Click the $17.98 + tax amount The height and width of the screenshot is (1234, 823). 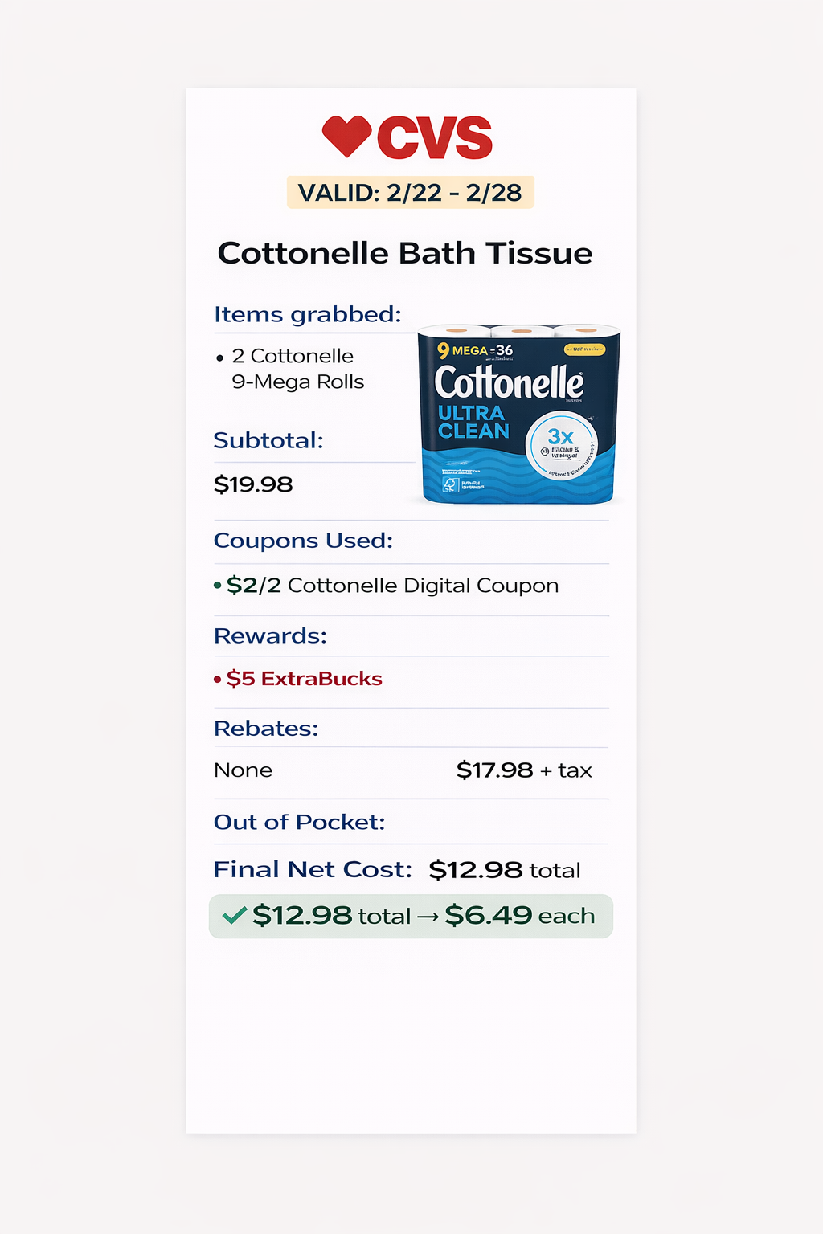pos(523,770)
